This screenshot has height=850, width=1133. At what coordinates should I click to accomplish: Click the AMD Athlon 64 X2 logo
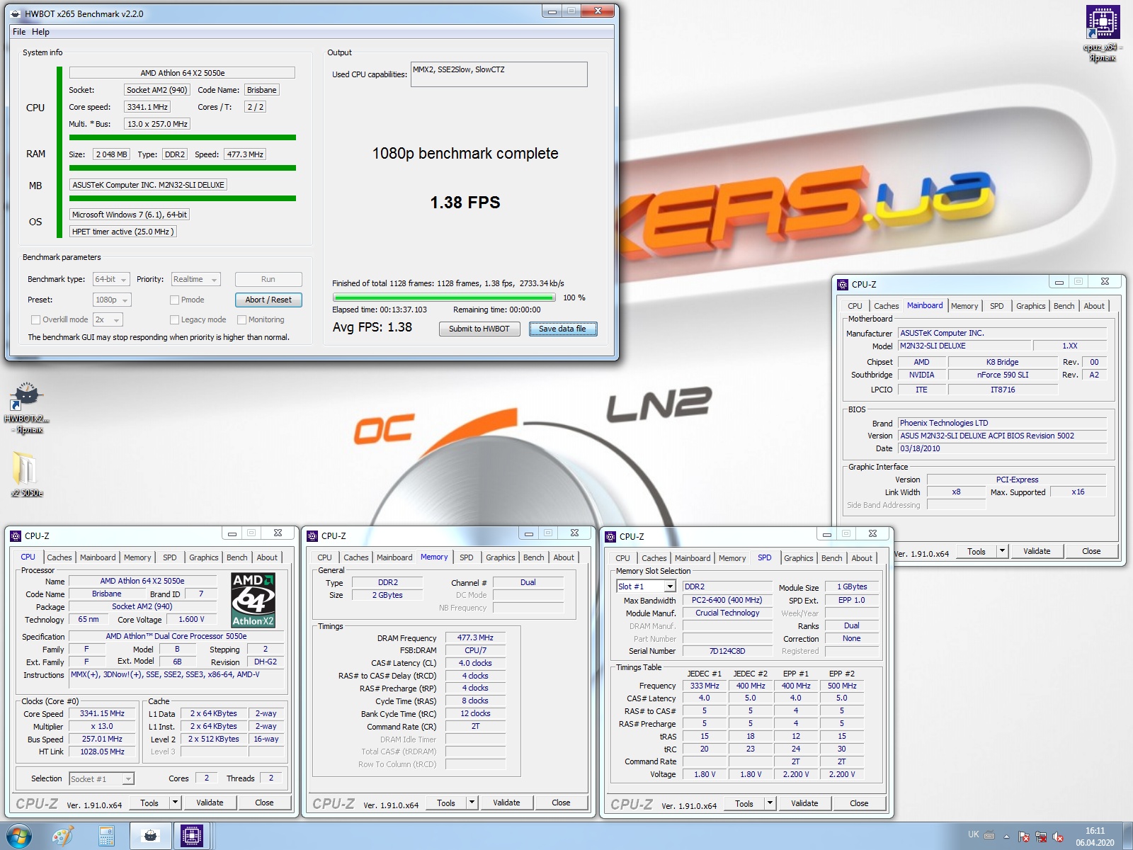tap(254, 600)
